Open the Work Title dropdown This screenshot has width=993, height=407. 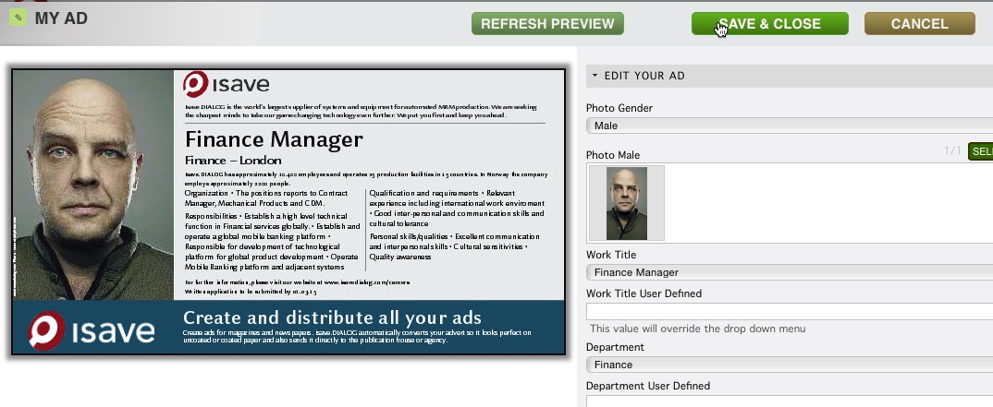coord(789,272)
